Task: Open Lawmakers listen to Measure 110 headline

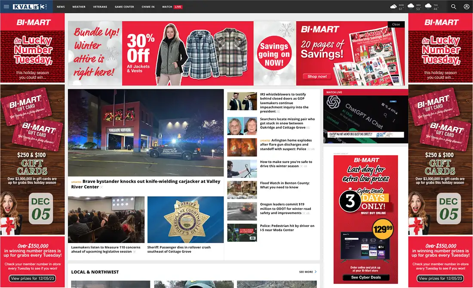Action: (x=106, y=249)
